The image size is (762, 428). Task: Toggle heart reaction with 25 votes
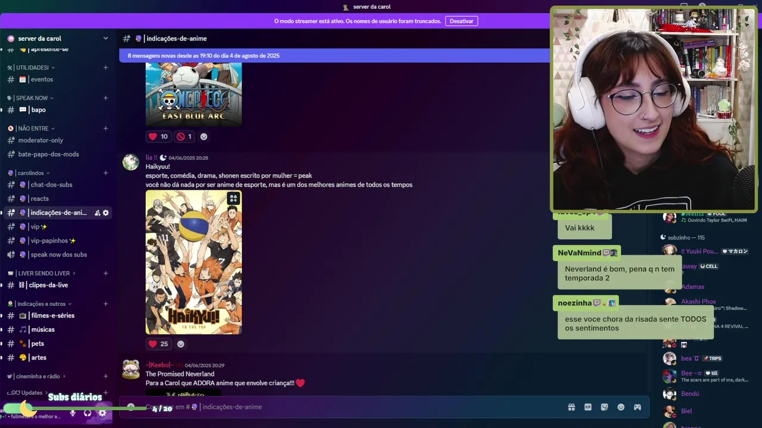click(158, 344)
